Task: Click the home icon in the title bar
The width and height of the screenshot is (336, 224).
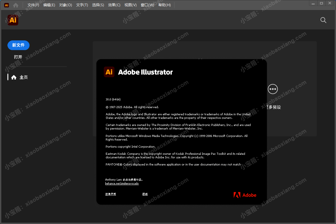Action: tap(16, 5)
